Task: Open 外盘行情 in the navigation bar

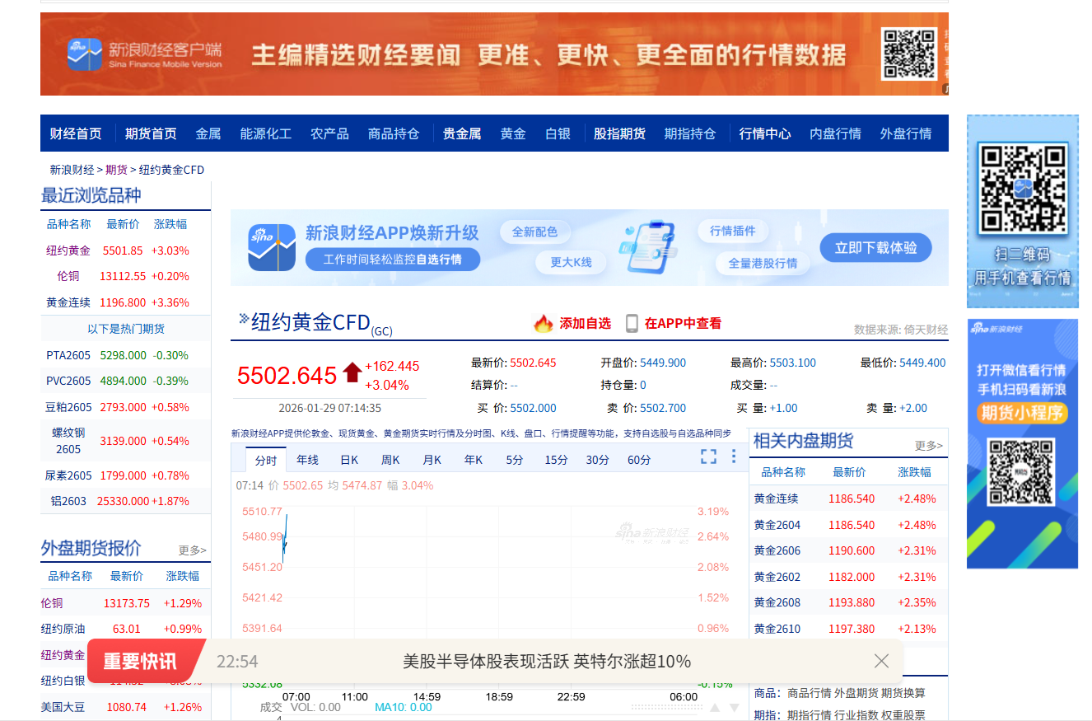Action: click(x=906, y=133)
